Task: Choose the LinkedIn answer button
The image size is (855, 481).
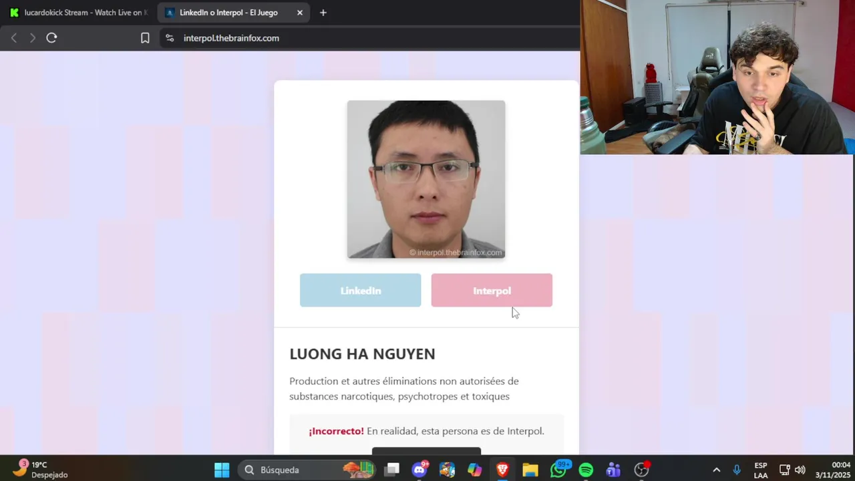Action: 361,291
